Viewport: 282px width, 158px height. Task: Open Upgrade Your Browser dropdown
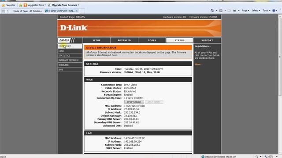64,5
